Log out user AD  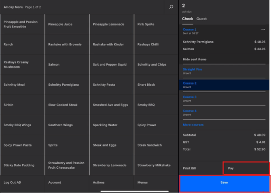(12, 182)
